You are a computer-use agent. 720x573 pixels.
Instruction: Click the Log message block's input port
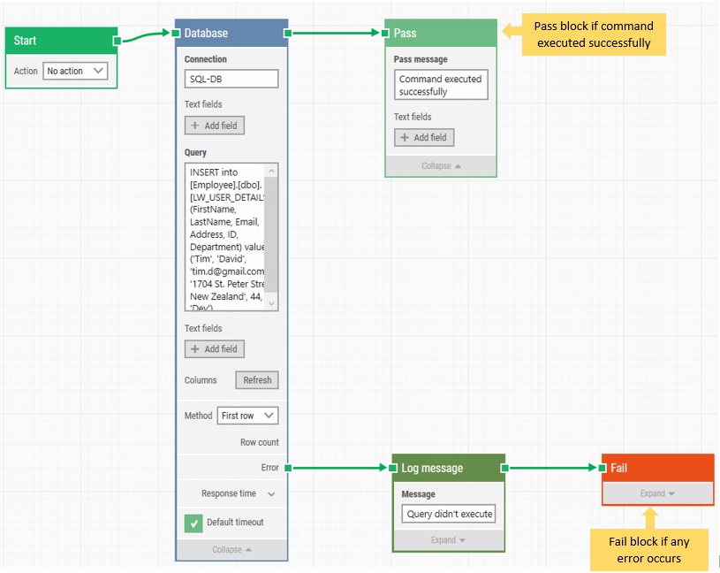coord(391,467)
